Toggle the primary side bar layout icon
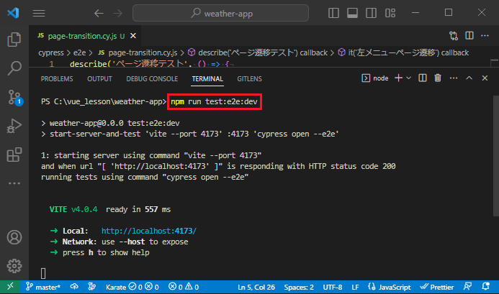 pyautogui.click(x=333, y=13)
